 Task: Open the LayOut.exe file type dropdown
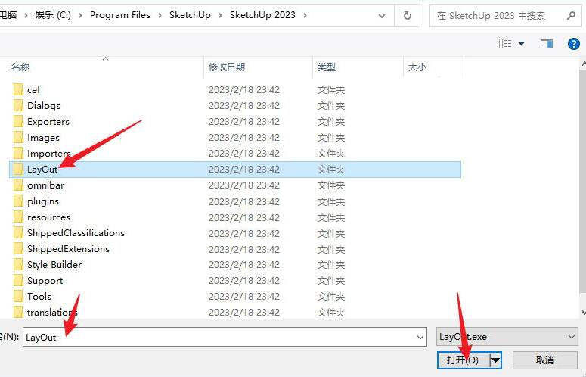(572, 337)
